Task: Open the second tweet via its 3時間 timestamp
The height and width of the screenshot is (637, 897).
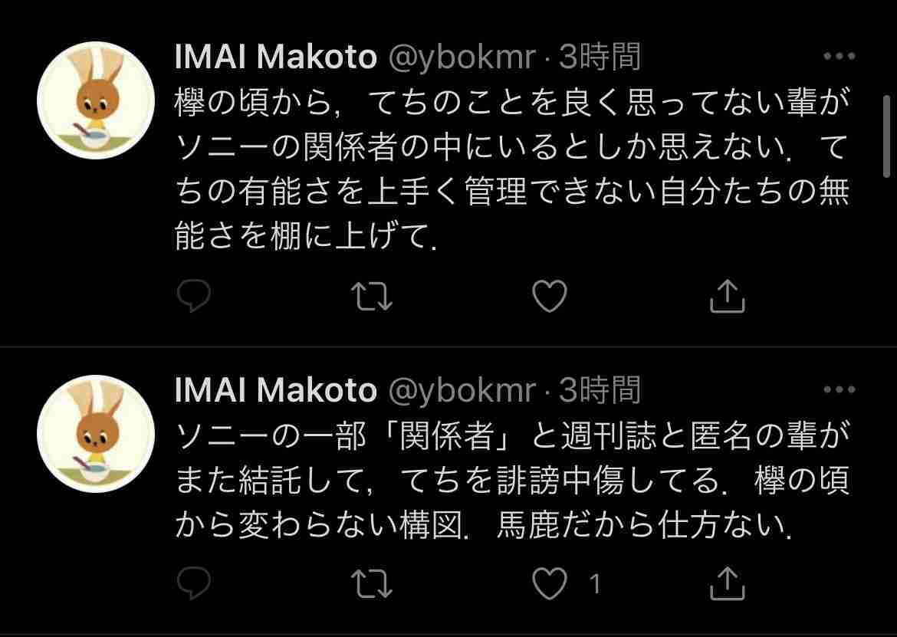Action: [x=600, y=390]
